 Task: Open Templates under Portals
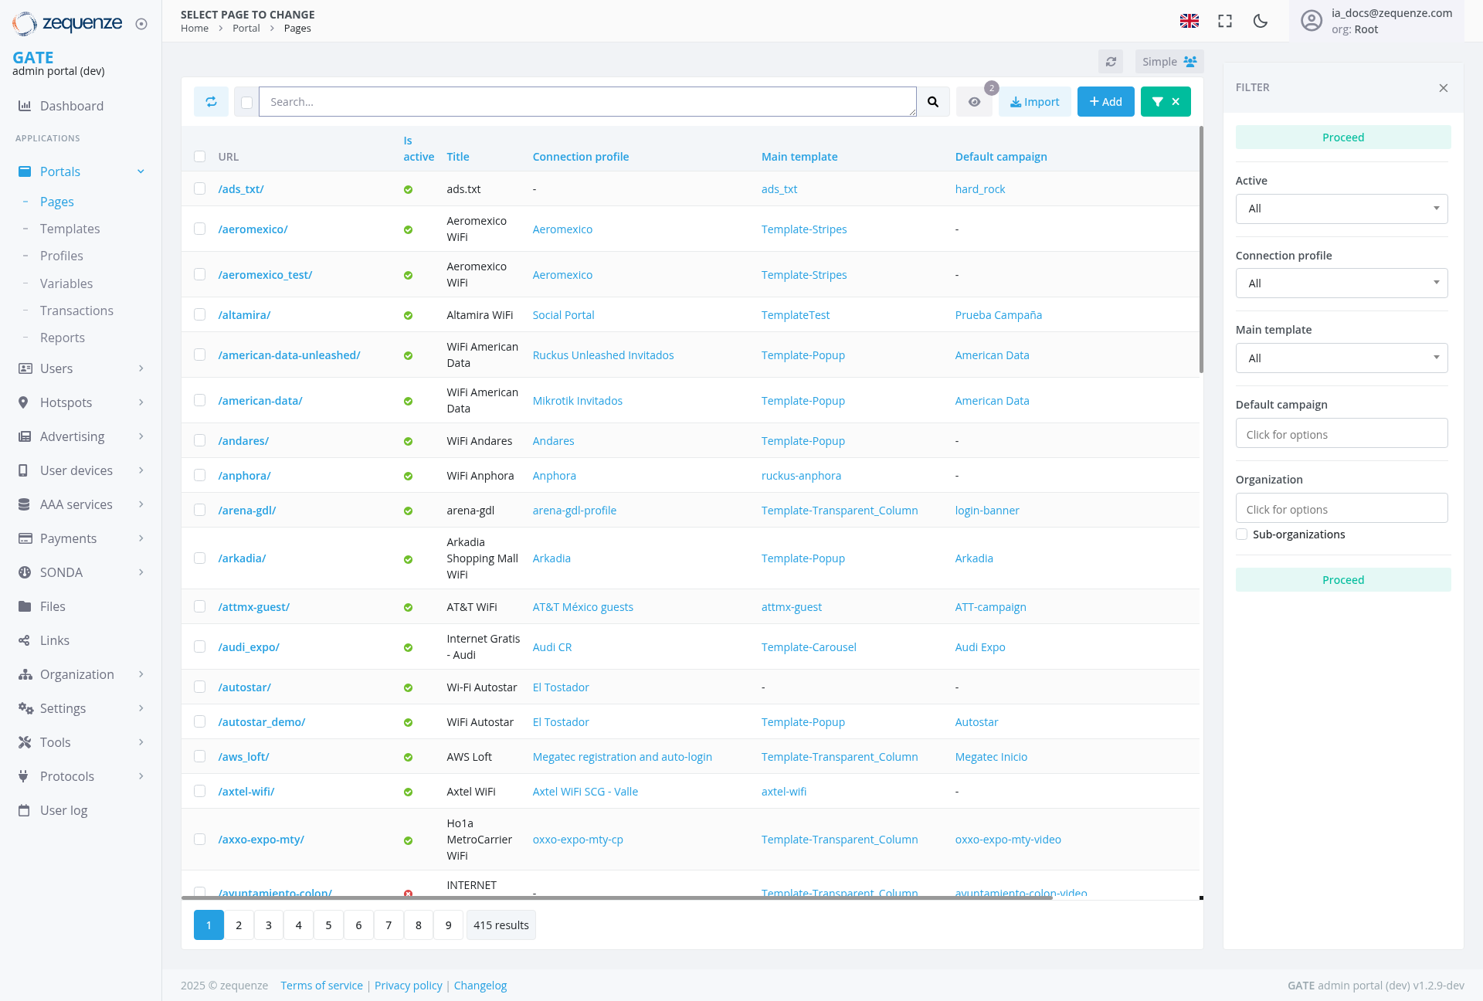pyautogui.click(x=70, y=229)
